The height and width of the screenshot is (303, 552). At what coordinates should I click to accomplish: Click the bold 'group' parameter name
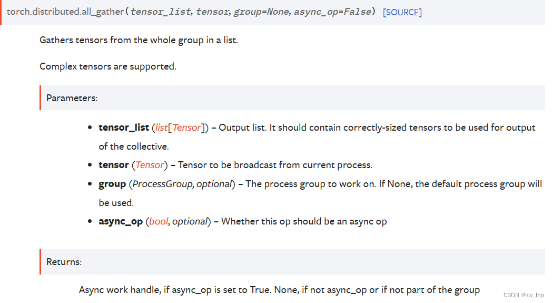pyautogui.click(x=112, y=184)
